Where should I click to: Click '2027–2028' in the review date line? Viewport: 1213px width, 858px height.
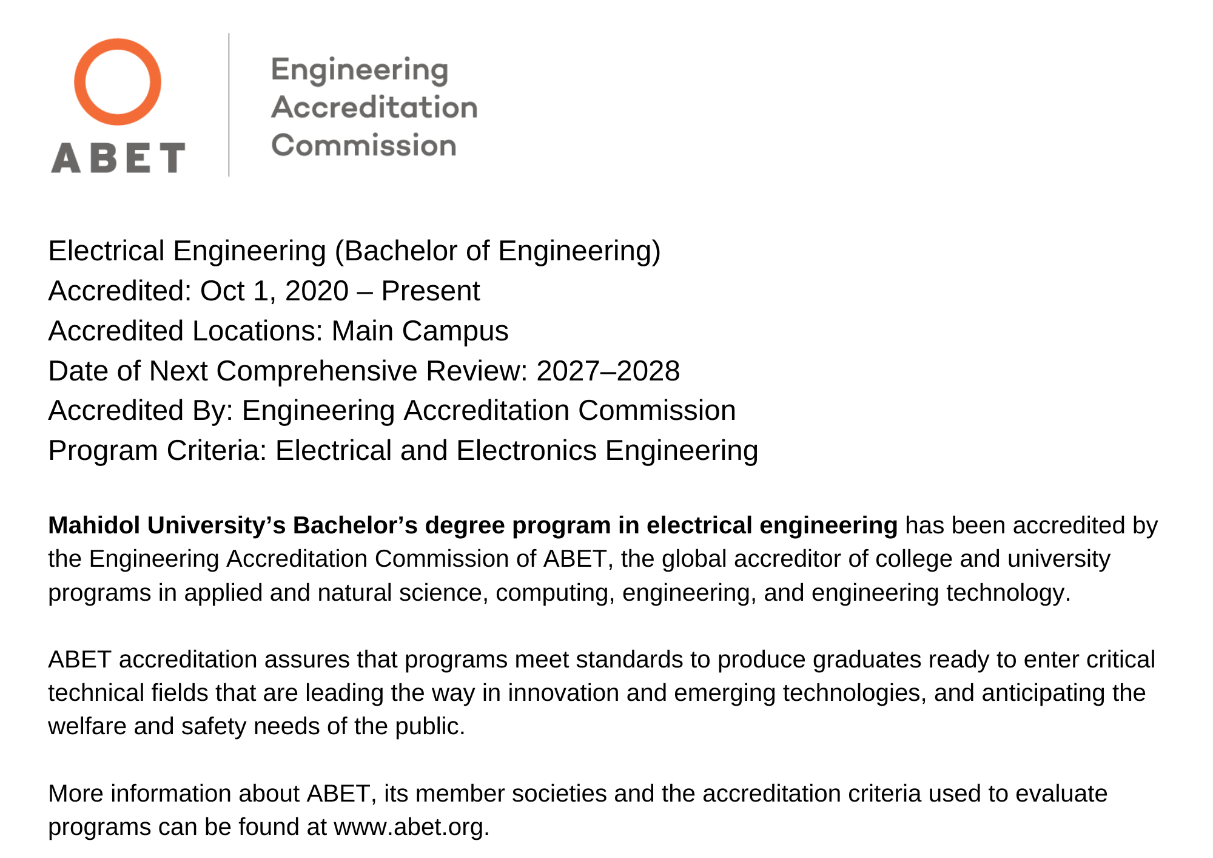(x=608, y=371)
